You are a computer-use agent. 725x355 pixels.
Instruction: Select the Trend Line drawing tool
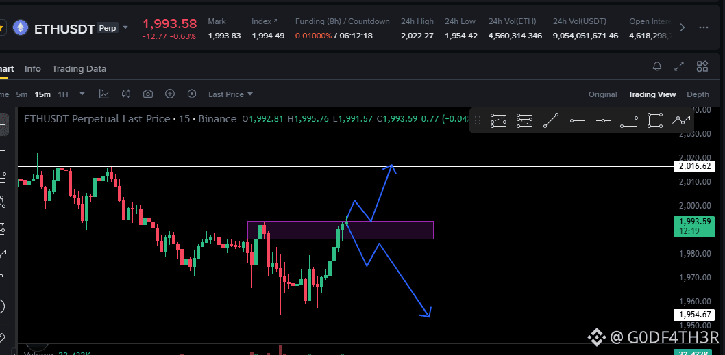(551, 120)
